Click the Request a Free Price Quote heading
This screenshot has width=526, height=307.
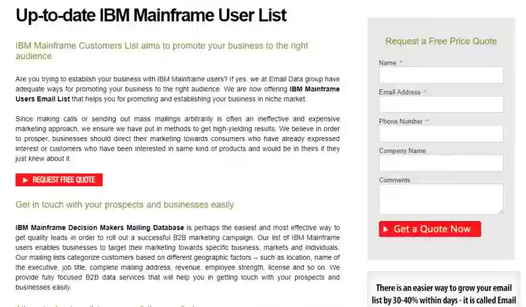(x=441, y=41)
